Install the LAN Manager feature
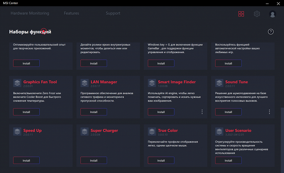This screenshot has width=284, height=173. pos(94,112)
